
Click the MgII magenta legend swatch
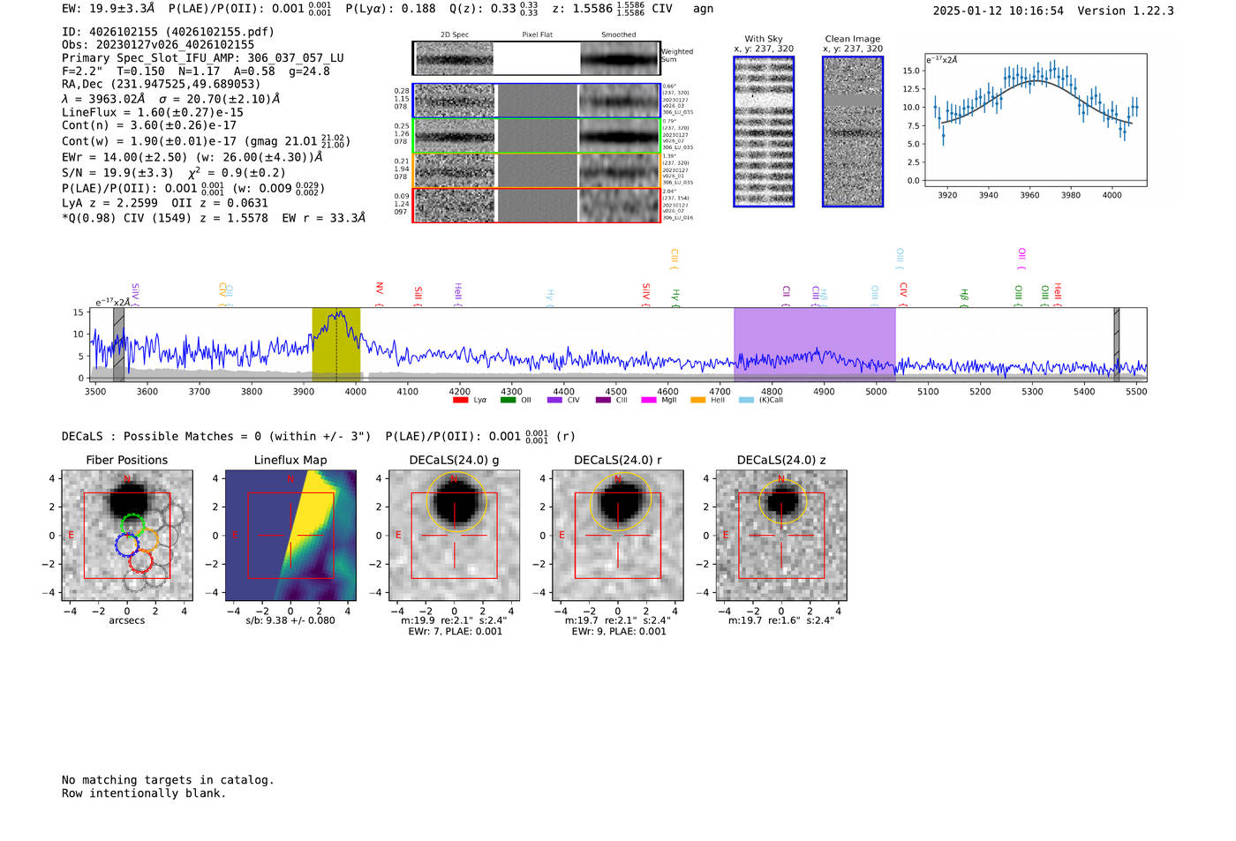coord(649,400)
